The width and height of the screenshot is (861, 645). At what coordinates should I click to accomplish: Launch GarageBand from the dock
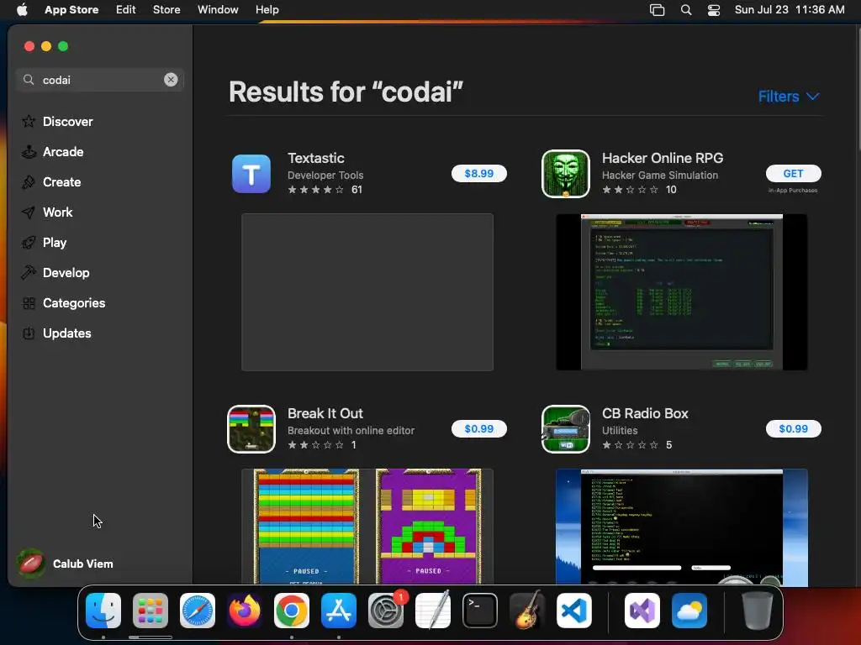click(x=527, y=611)
